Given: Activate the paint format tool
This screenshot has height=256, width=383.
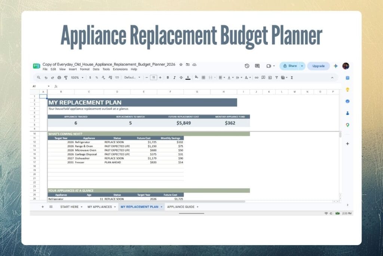Looking at the screenshot, I should click(66, 78).
